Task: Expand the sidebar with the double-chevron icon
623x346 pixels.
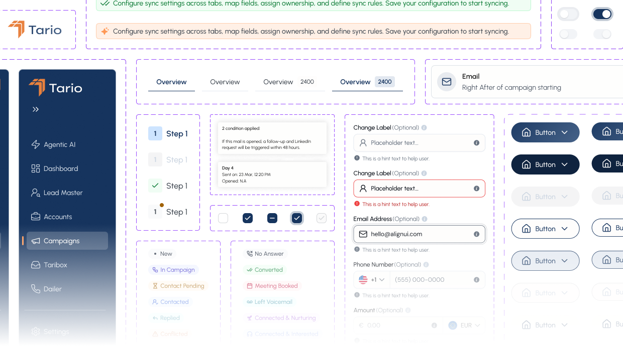Action: 36,109
